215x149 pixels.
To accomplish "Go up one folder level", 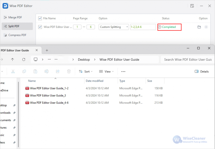I will tap(12, 59).
